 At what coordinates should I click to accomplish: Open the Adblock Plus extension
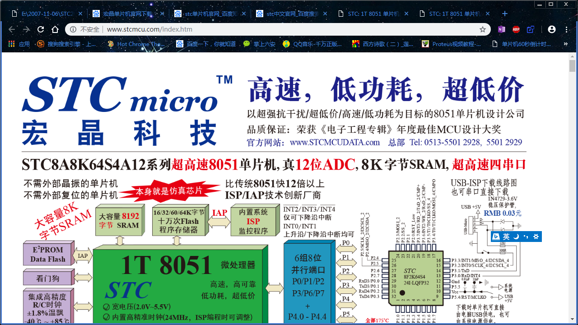click(x=515, y=29)
